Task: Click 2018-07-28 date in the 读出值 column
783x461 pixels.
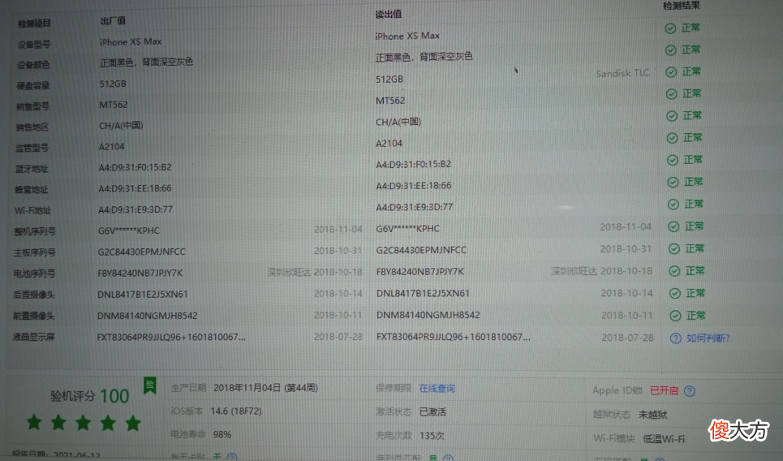Action: (628, 338)
